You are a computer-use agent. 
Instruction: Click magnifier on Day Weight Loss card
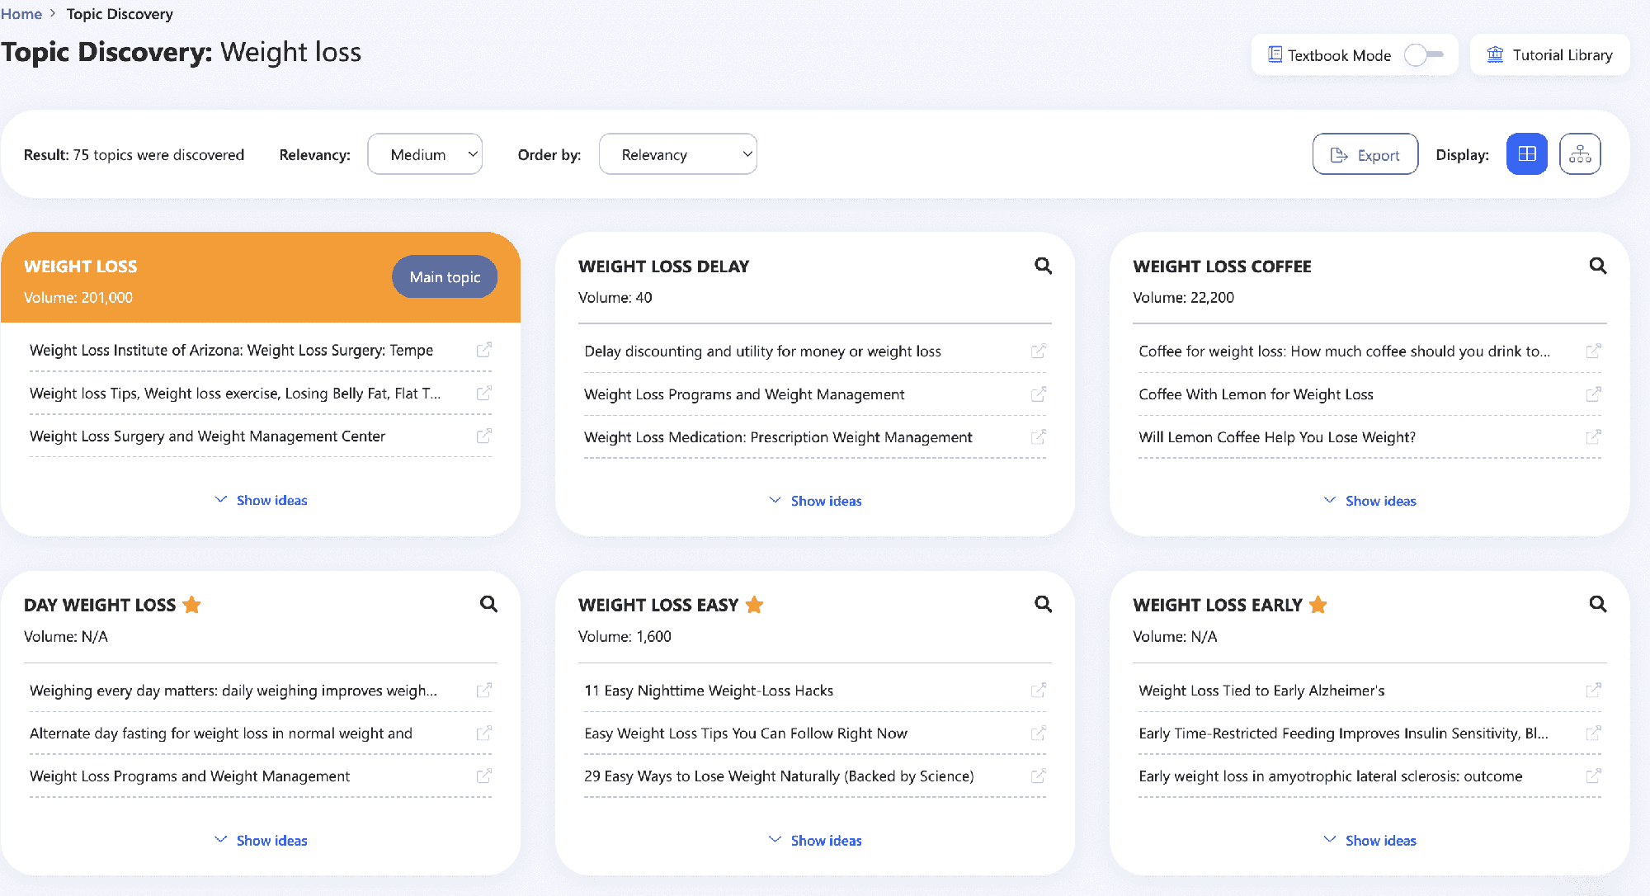(x=488, y=604)
